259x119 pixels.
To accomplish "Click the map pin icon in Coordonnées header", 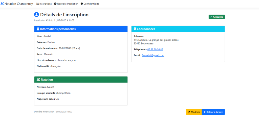I will [x=135, y=29].
